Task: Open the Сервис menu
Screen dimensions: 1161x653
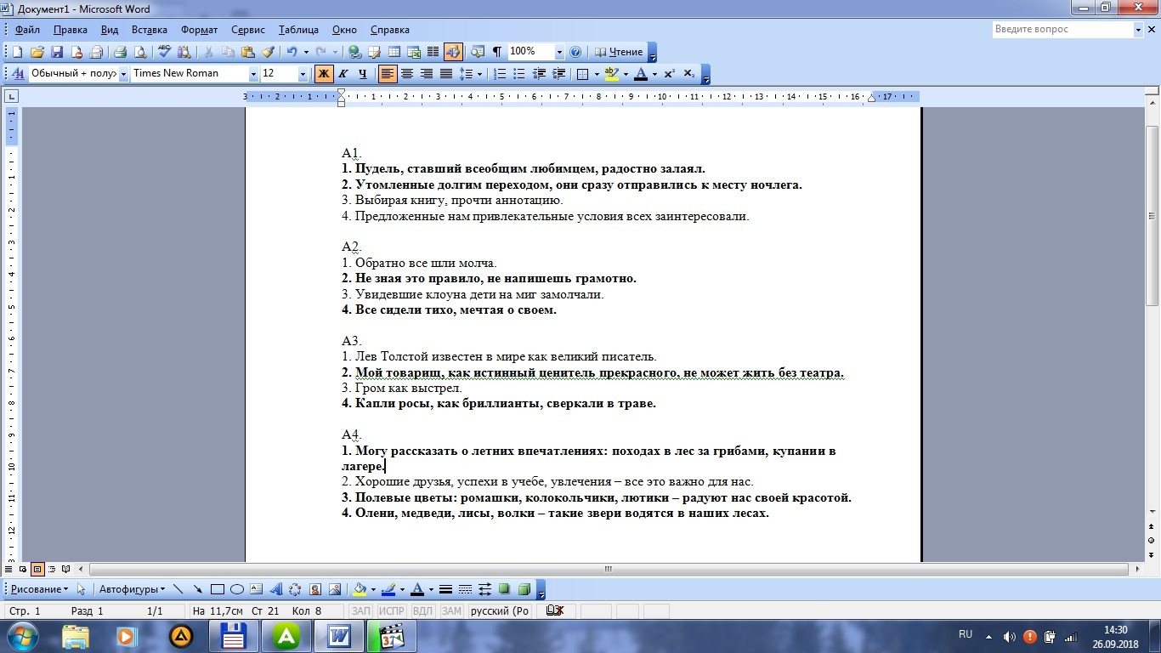Action: [248, 30]
